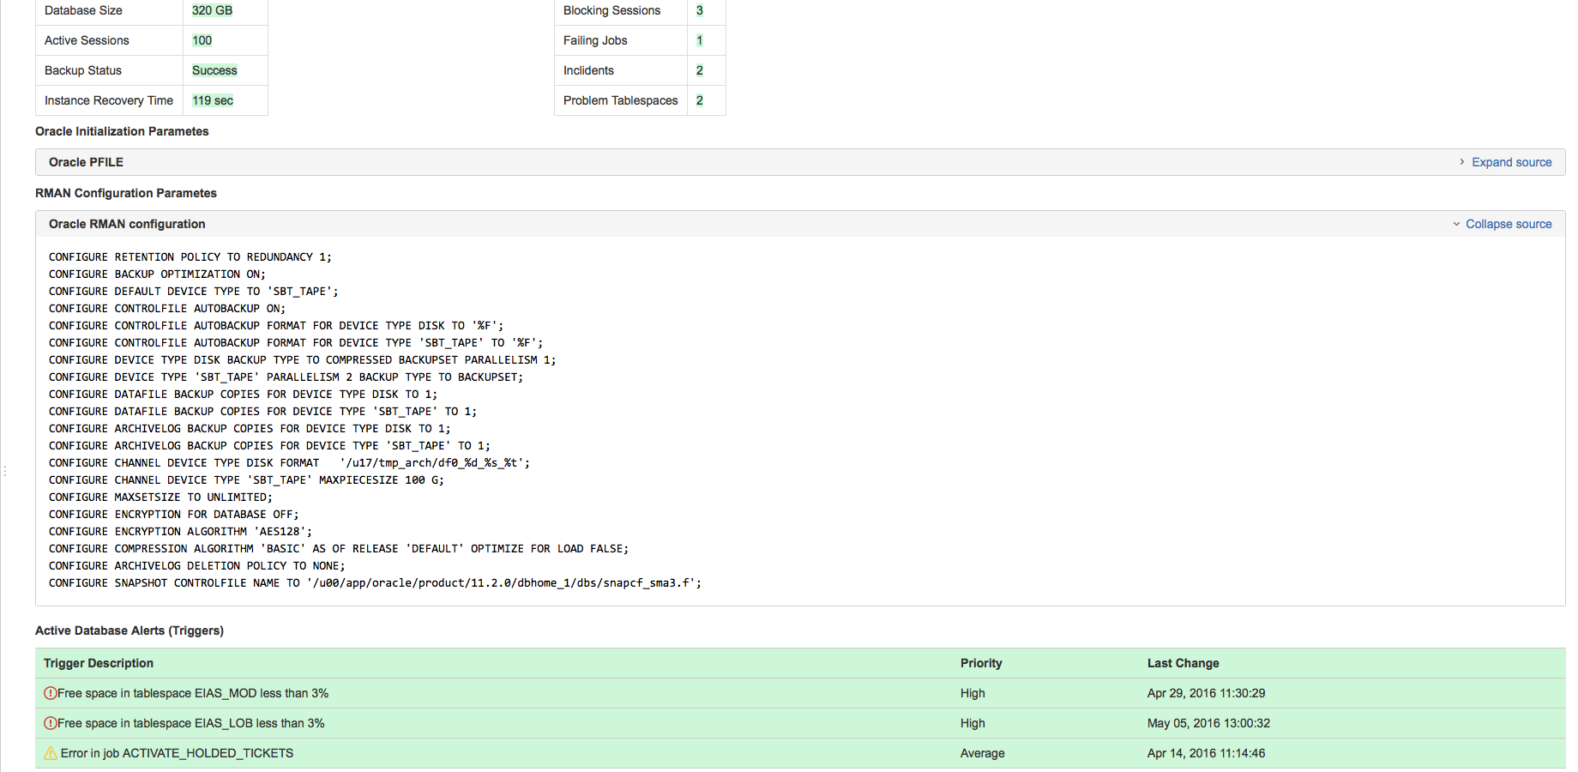This screenshot has height=772, width=1578.
Task: Click the Instance Recovery Time label
Action: pos(109,100)
